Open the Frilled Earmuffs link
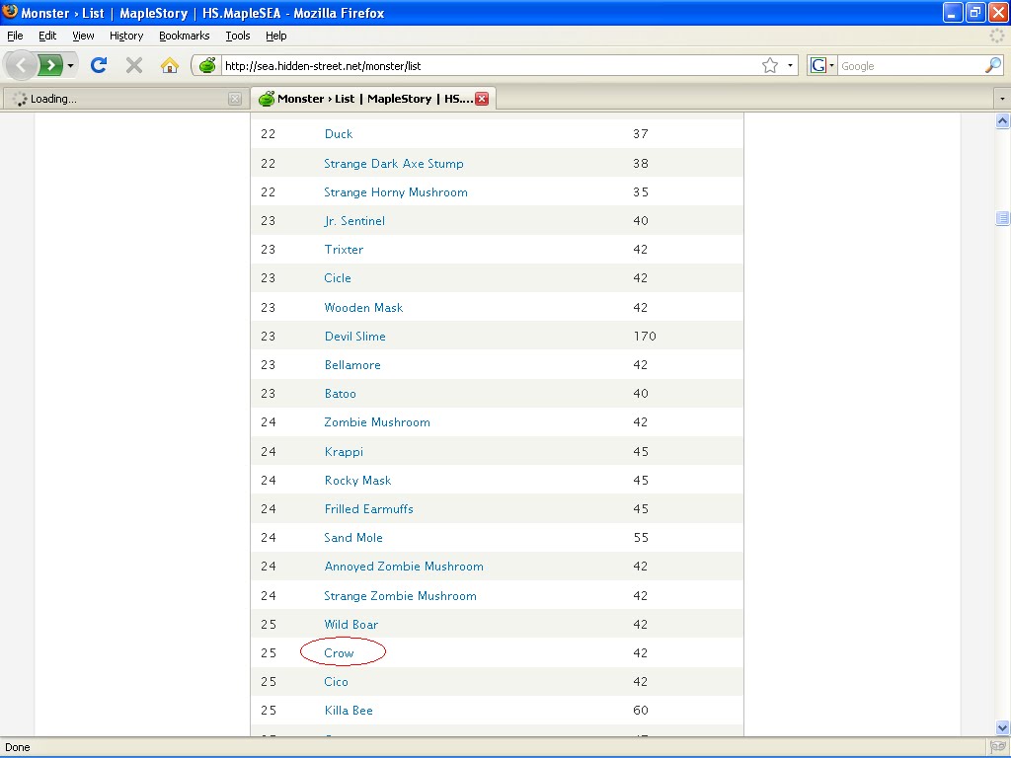Screen dimensions: 1011x758 (x=369, y=508)
